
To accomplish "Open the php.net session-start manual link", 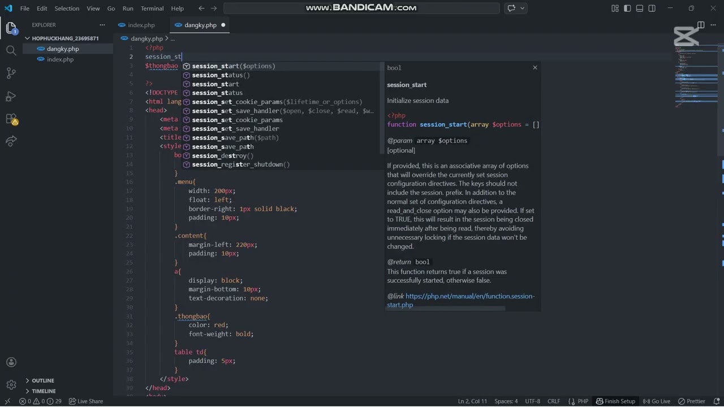I will tap(469, 296).
